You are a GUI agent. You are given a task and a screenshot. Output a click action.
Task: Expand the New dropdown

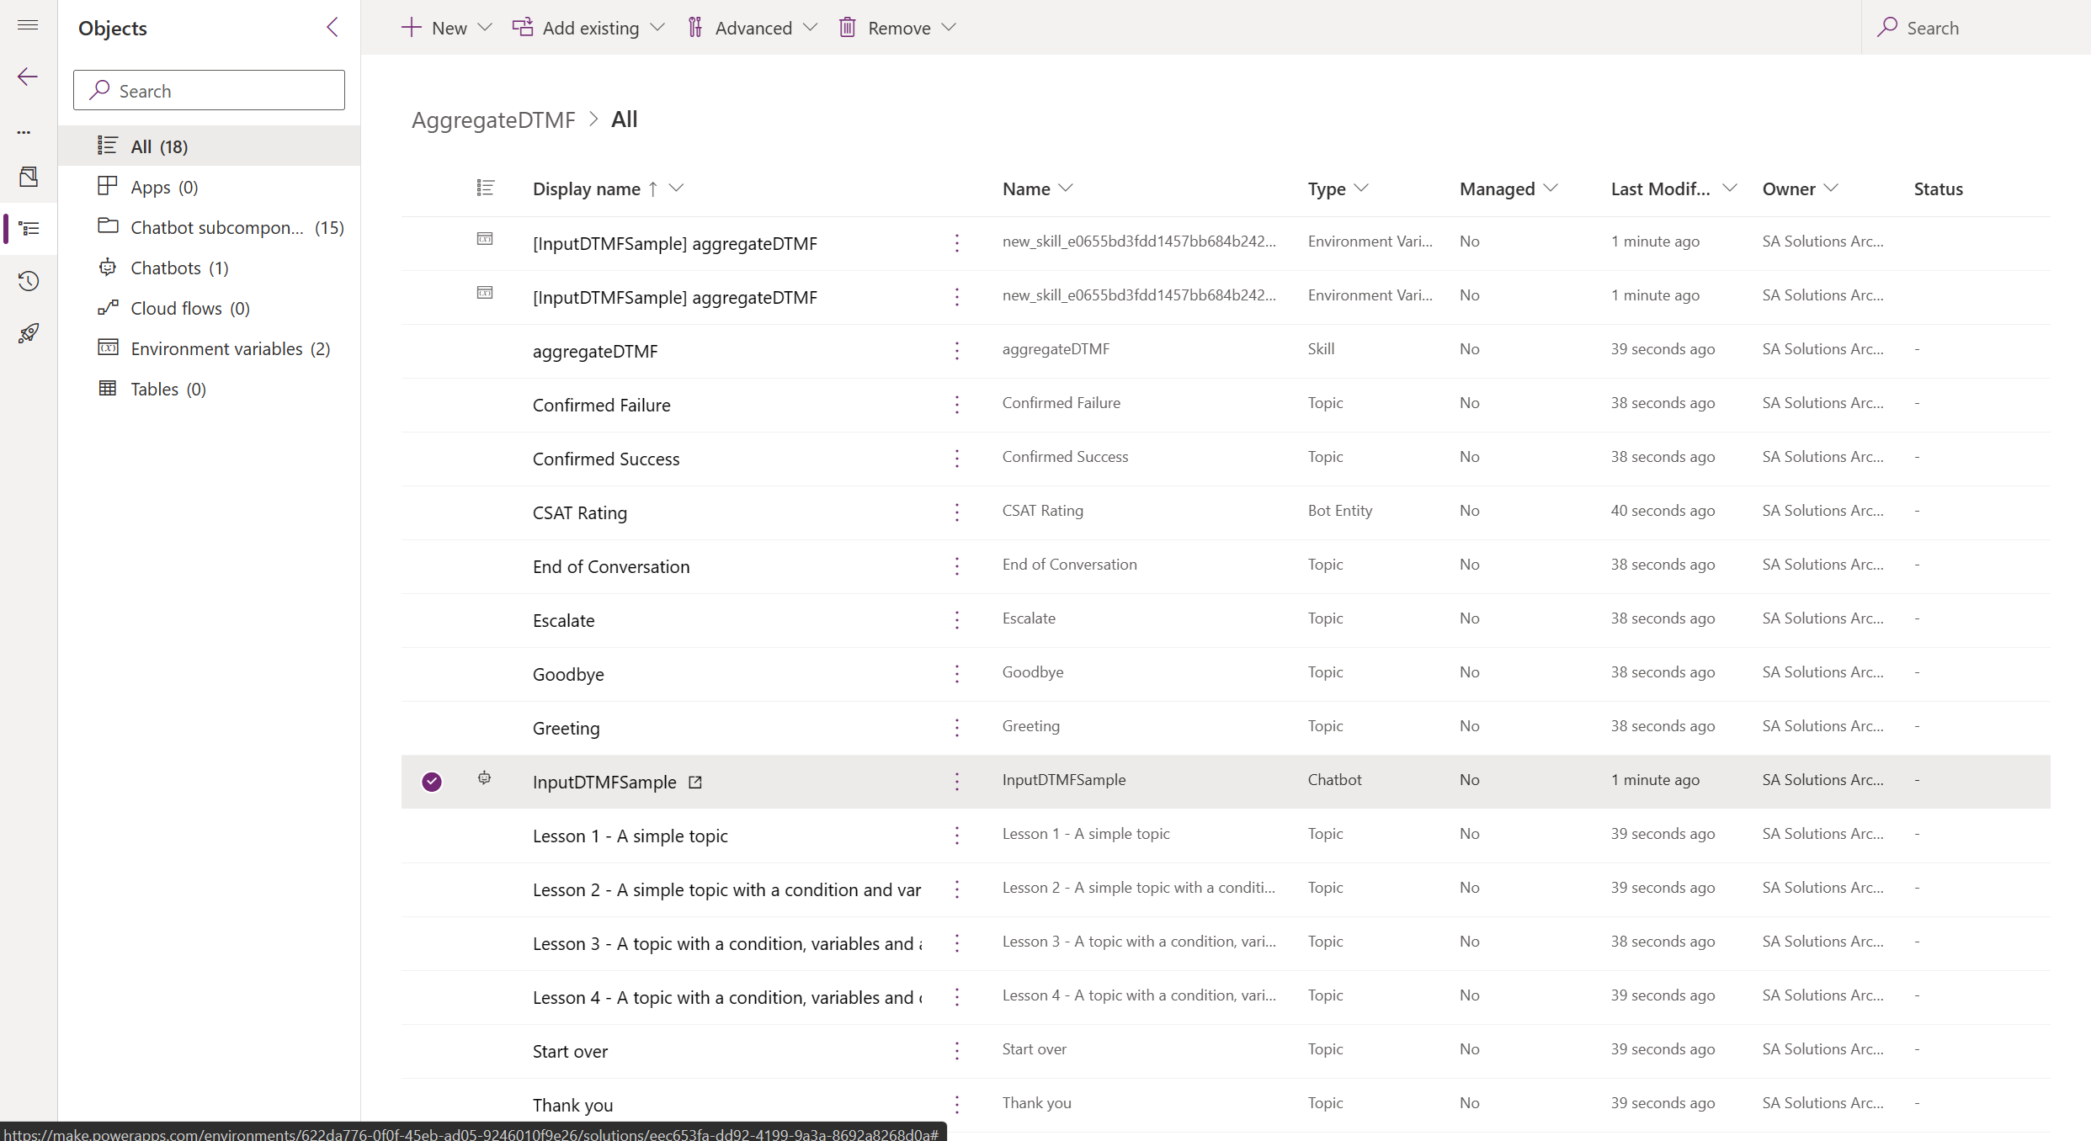tap(485, 28)
